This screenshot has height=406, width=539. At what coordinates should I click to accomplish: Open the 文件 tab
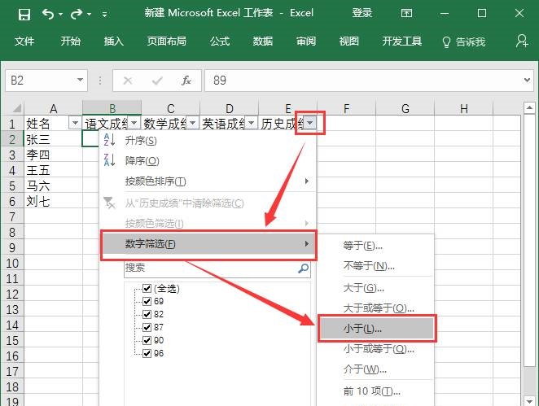(24, 41)
